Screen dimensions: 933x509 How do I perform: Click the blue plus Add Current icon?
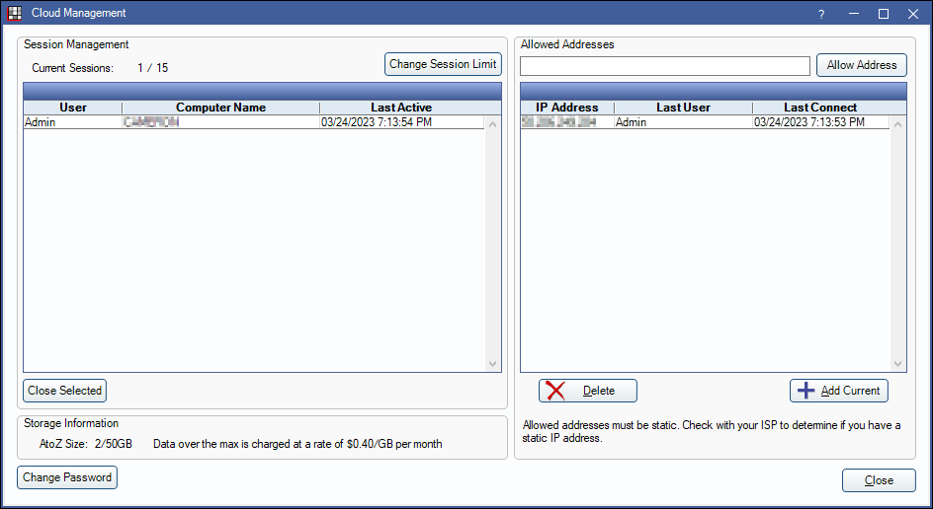[806, 391]
